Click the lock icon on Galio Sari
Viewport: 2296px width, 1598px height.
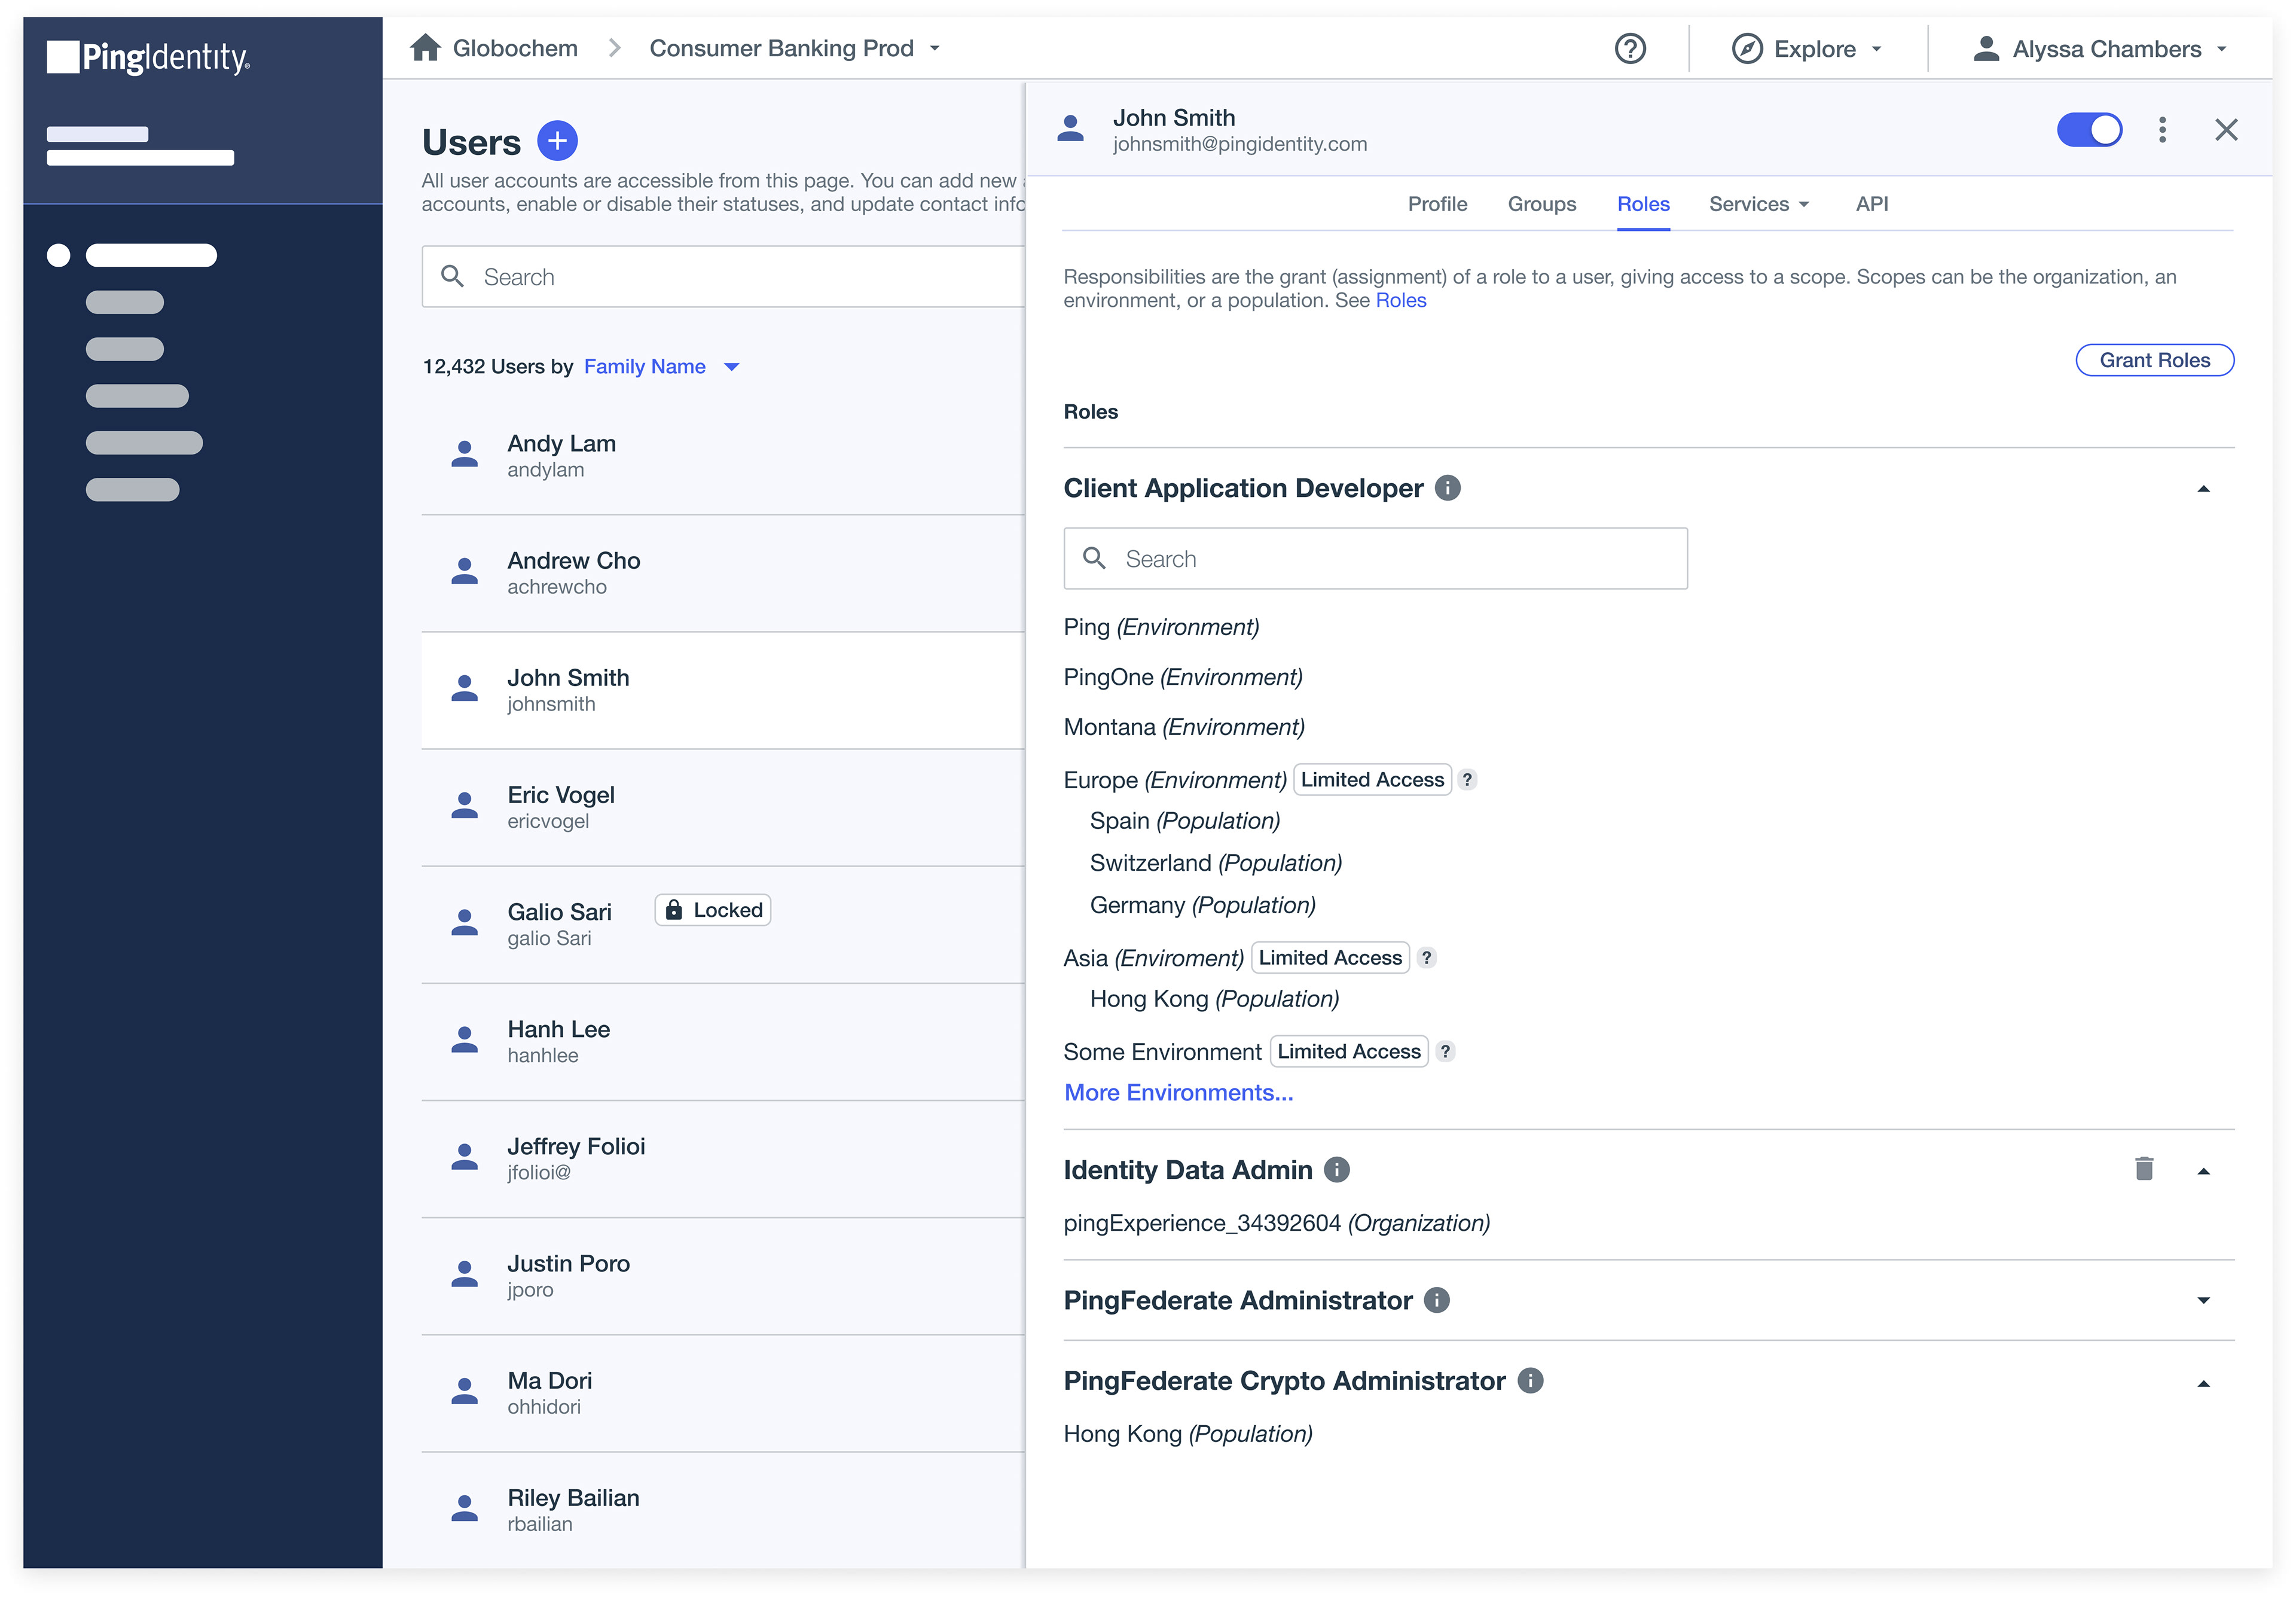pos(674,910)
